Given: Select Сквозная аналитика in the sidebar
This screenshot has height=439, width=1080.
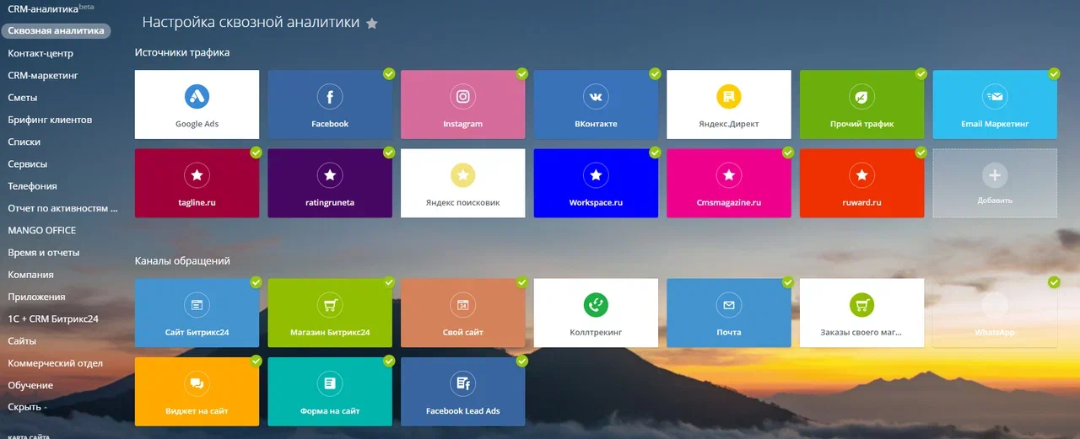Looking at the screenshot, I should click(56, 31).
